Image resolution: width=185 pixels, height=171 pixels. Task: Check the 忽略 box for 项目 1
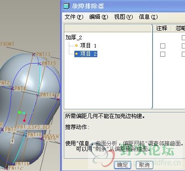point(183,46)
